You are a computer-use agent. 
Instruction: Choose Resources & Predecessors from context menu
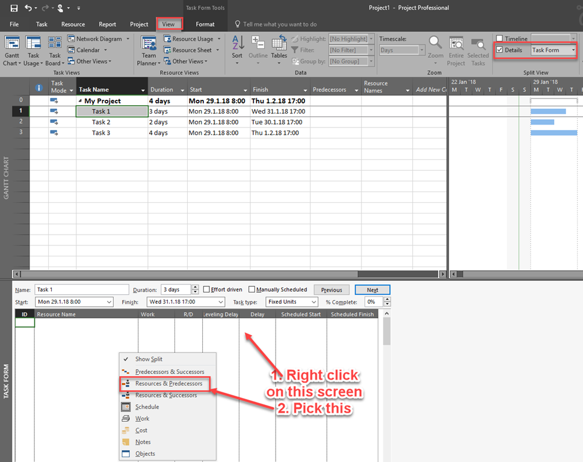(x=168, y=383)
